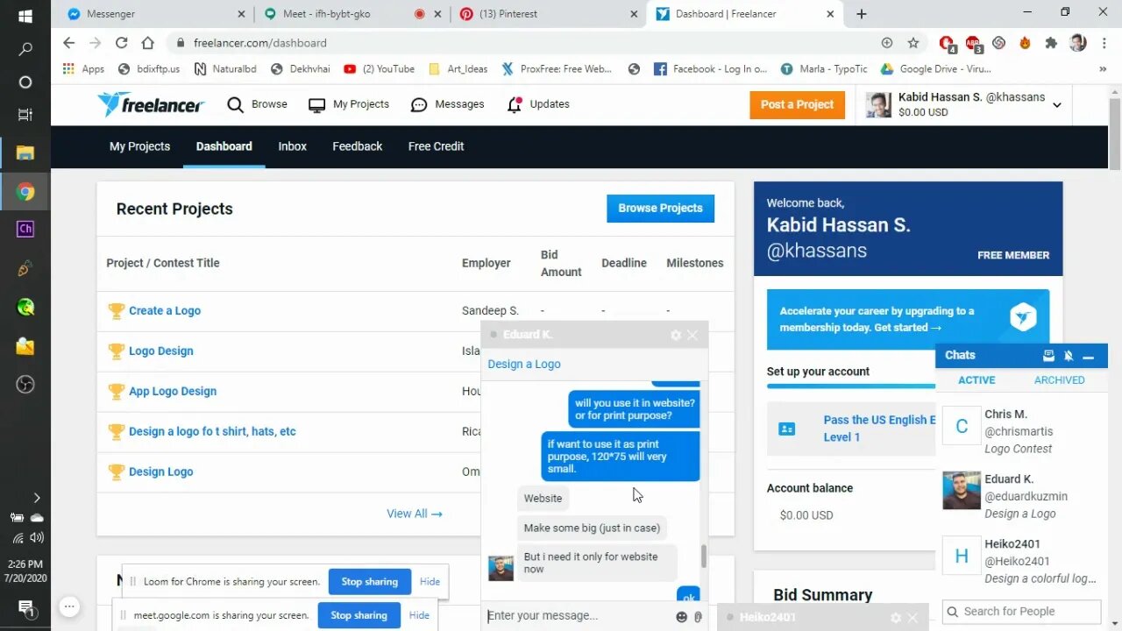Reload the page in Chrome
1122x631 pixels.
[x=121, y=43]
